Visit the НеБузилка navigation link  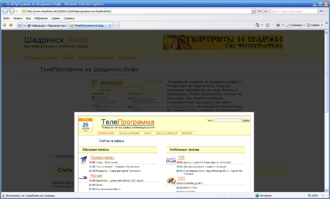[127, 58]
